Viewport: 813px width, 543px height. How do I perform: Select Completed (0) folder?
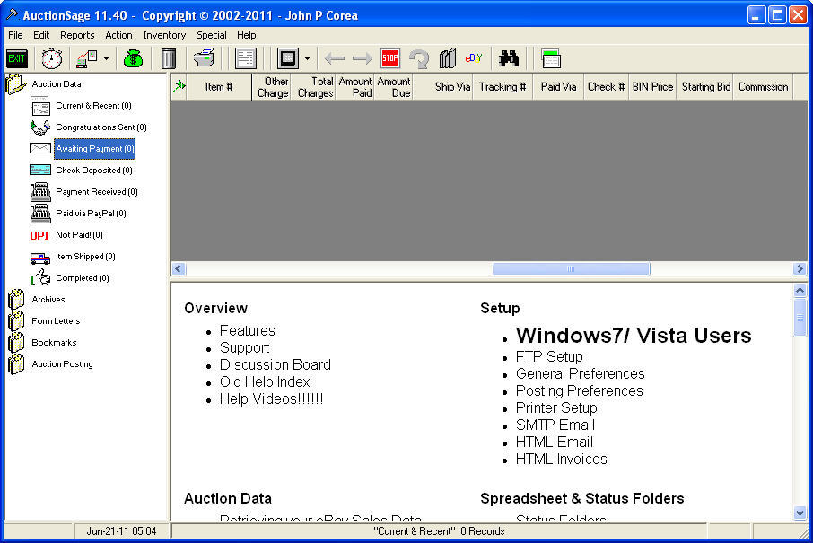pyautogui.click(x=83, y=278)
